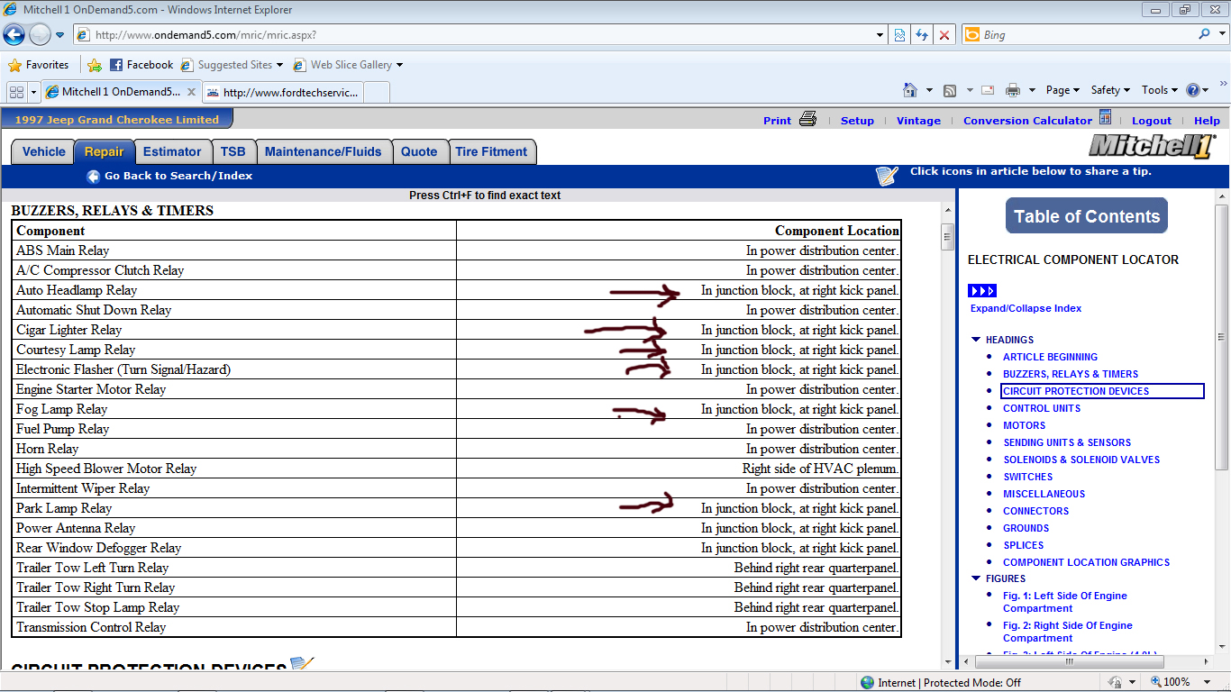Click the Mitchell 1 printer icon
Viewport: 1231px width, 692px height.
pyautogui.click(x=807, y=119)
